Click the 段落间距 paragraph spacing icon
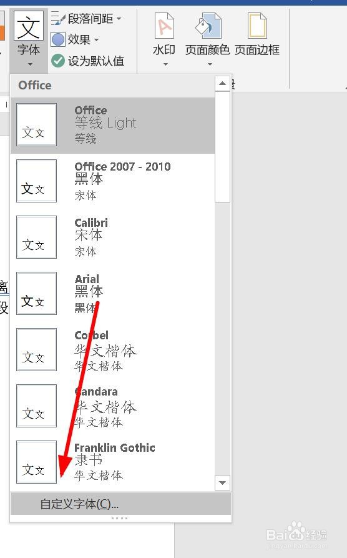The image size is (347, 558). pyautogui.click(x=58, y=18)
